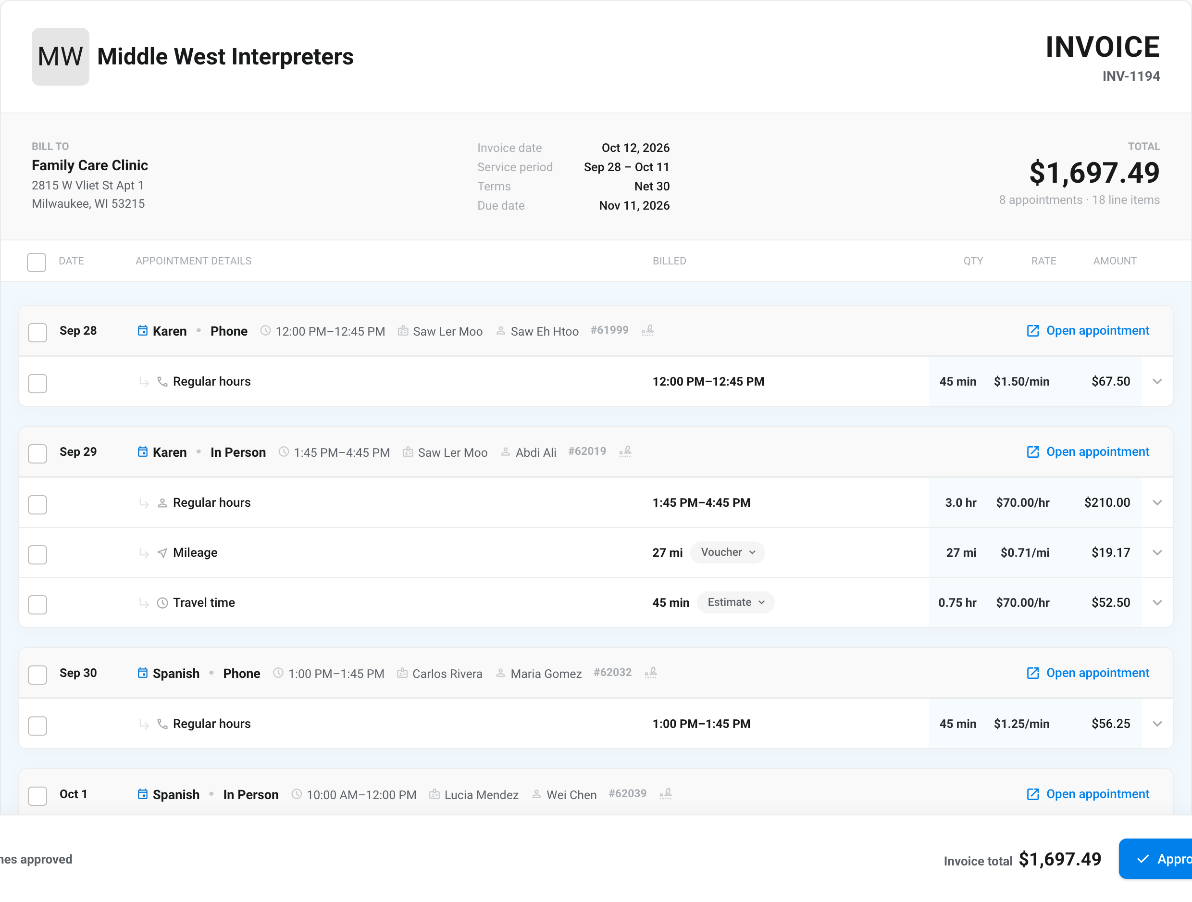Open appointment link for Sep 29
Screen dimensions: 1192x902
[1088, 452]
